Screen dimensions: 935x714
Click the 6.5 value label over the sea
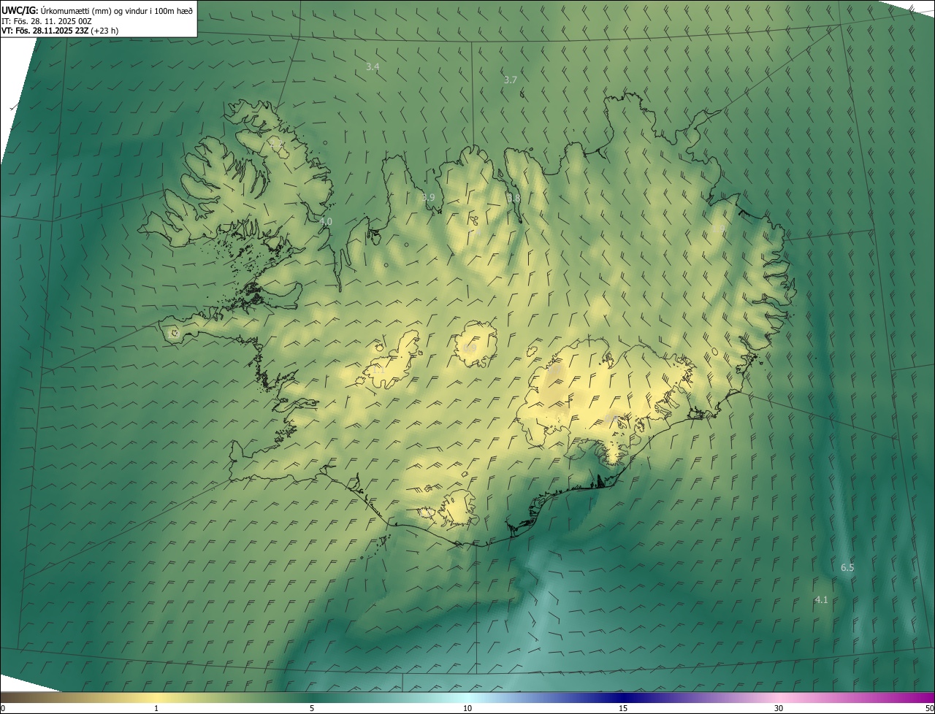pyautogui.click(x=847, y=567)
